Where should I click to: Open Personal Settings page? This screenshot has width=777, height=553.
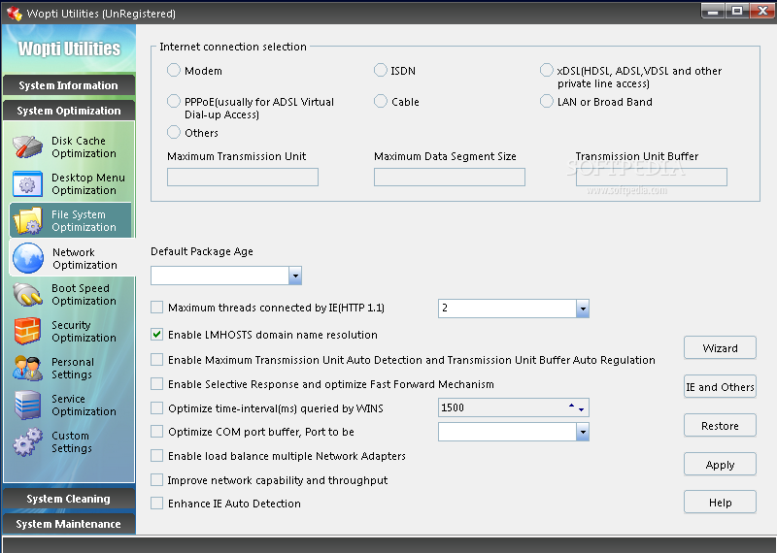point(71,369)
